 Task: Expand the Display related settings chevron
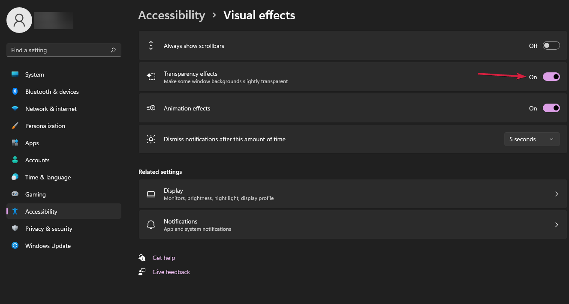556,194
